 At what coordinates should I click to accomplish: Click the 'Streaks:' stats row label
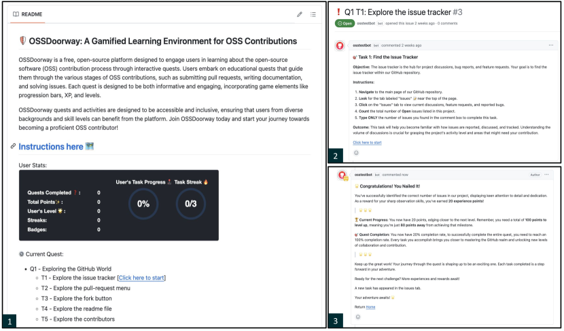pos(37,220)
